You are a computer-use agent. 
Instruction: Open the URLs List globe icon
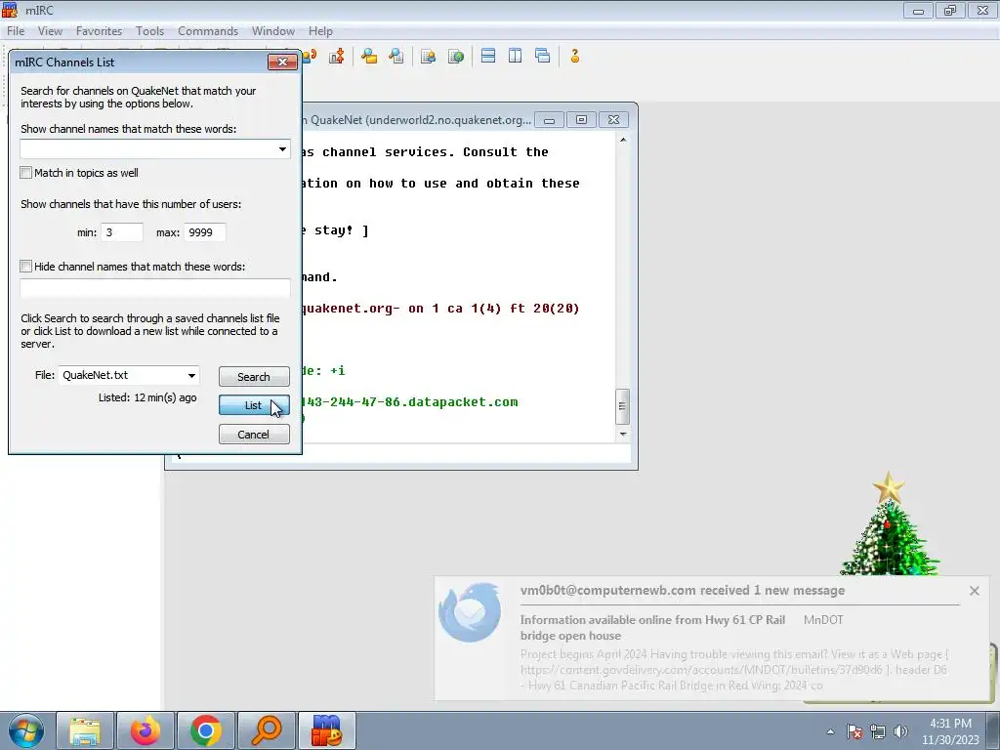(456, 56)
